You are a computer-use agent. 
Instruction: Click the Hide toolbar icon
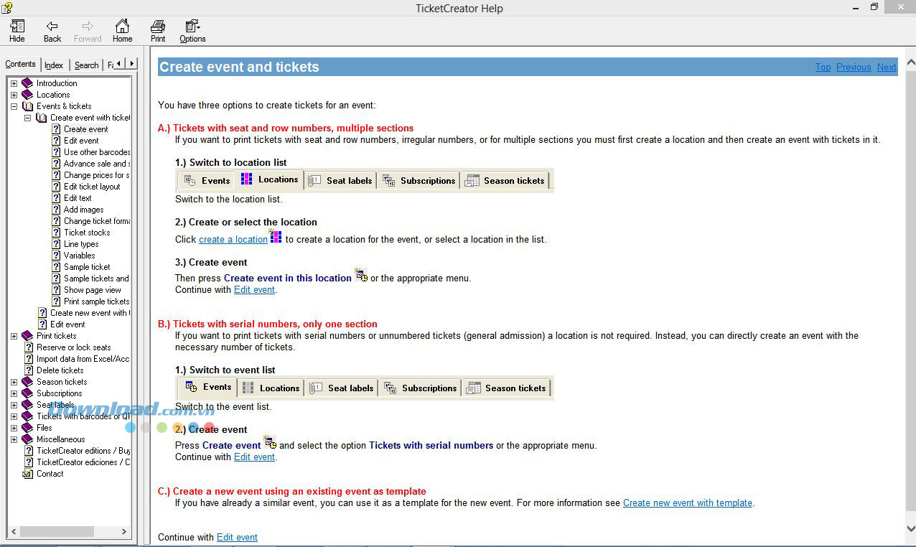[x=17, y=27]
